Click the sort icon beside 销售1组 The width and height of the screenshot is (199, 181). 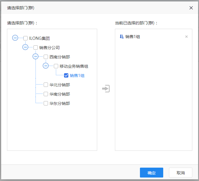coord(122,37)
